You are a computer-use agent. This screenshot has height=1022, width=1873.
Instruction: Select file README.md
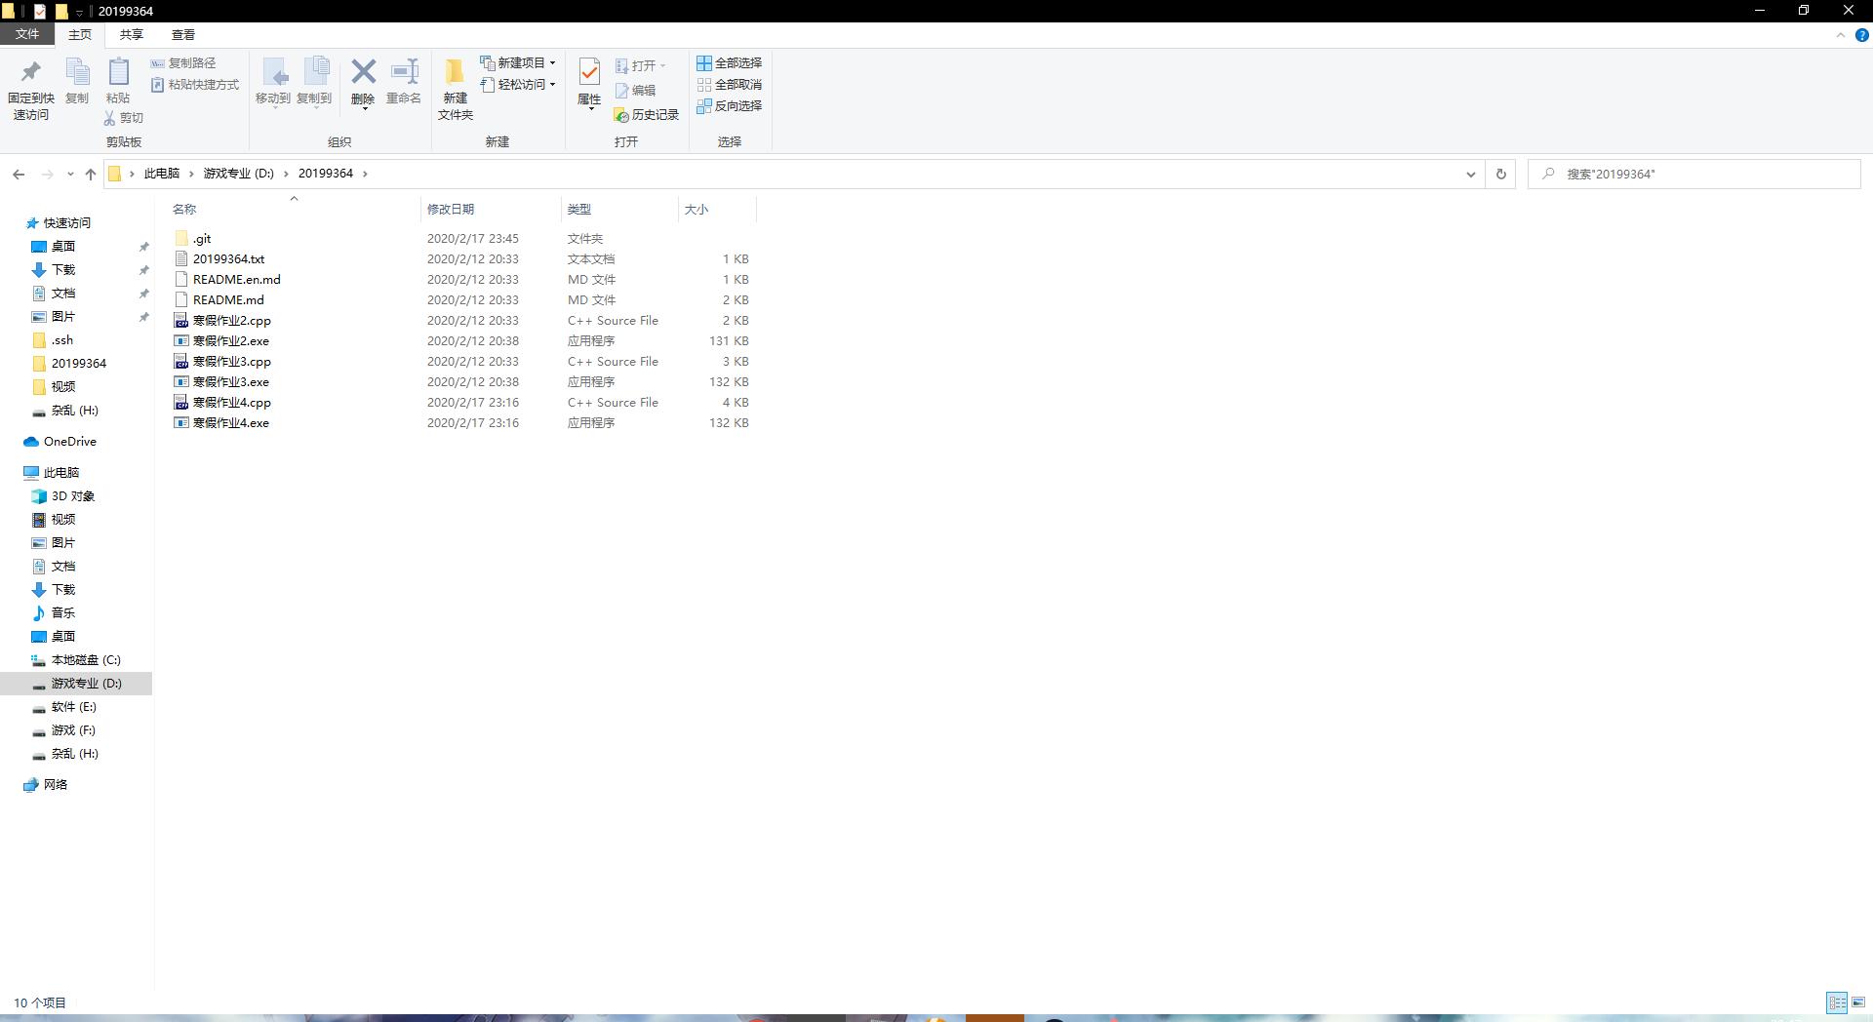tap(461, 300)
